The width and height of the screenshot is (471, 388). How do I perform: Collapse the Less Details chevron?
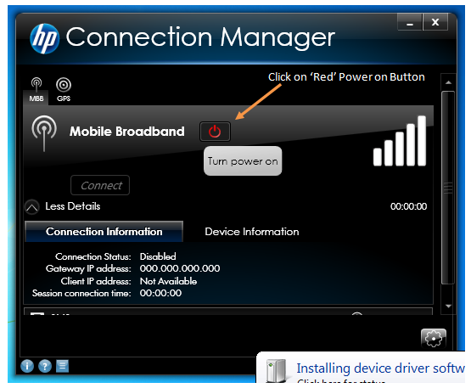coord(32,207)
